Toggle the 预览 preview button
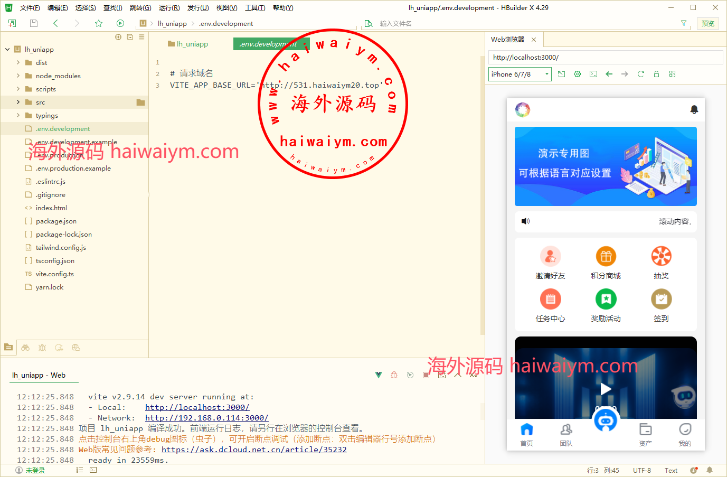 pyautogui.click(x=708, y=23)
